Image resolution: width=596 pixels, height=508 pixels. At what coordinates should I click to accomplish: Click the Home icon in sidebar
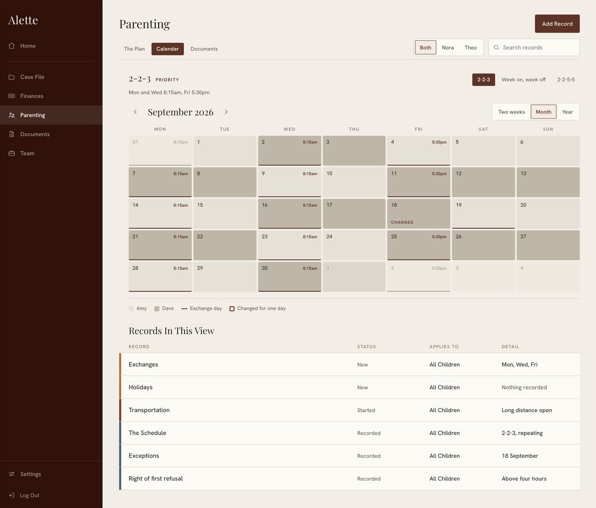11,46
